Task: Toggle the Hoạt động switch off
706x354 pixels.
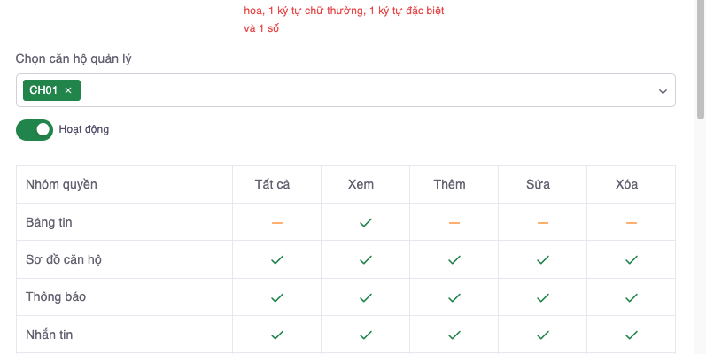Action: (35, 129)
